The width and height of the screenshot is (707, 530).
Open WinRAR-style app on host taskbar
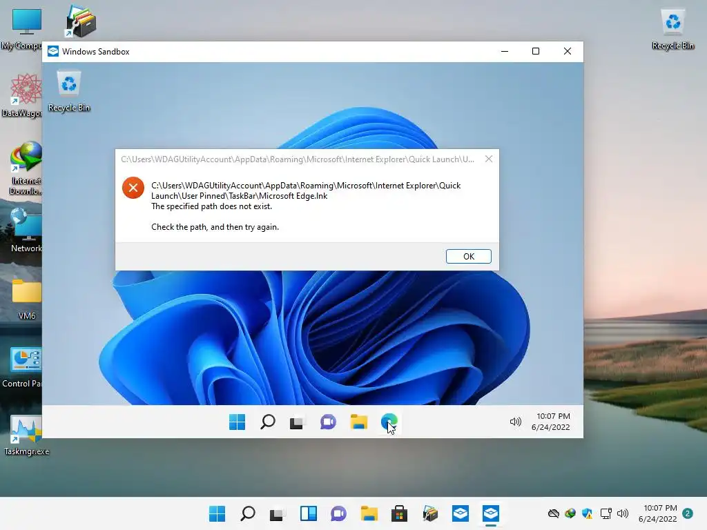pos(429,513)
